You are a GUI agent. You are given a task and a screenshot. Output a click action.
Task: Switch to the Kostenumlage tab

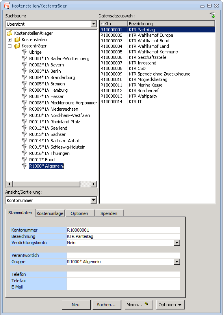tap(50, 213)
